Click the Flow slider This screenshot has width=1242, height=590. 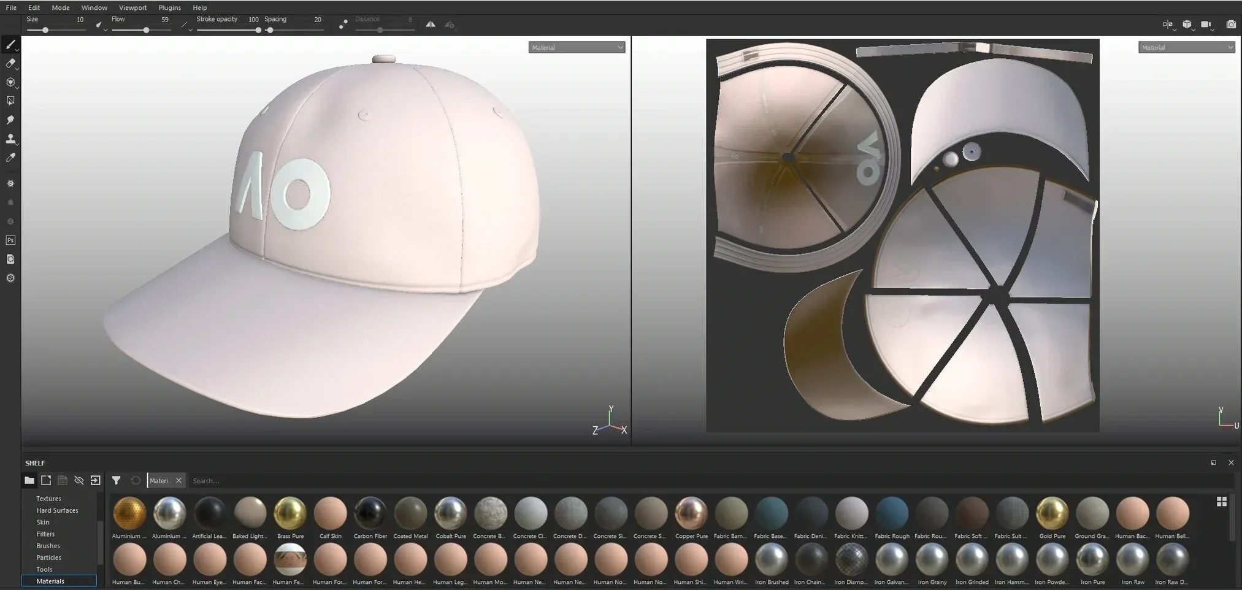point(140,30)
